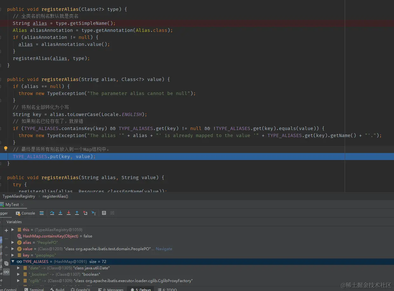Click the yellow light bulb intention icon
This screenshot has width=394, height=291.
pyautogui.click(x=5, y=149)
